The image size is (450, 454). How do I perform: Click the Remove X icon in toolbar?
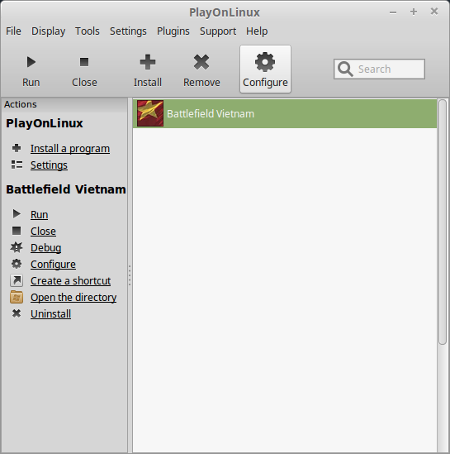click(x=201, y=62)
